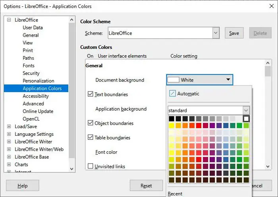The image size is (278, 197).
Task: Open the Paths options page
Action: [x=28, y=58]
